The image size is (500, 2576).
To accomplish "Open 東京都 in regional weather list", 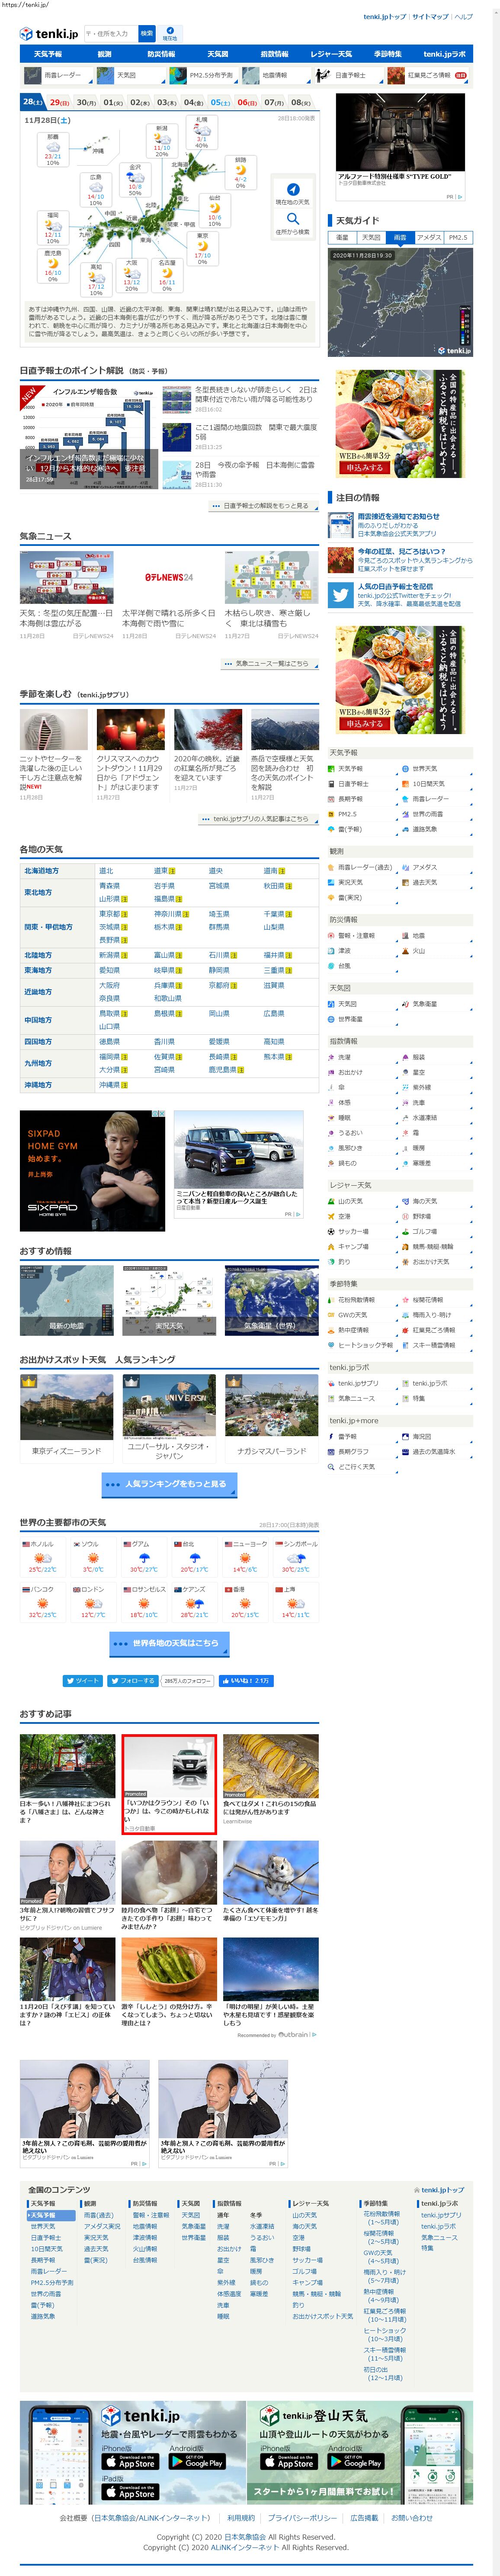I will coord(109,914).
